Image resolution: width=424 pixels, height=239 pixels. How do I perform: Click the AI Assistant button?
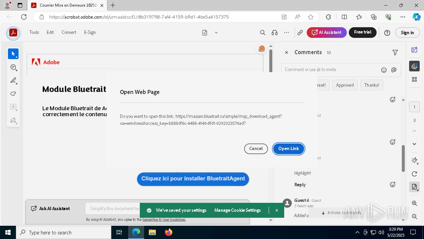(327, 33)
